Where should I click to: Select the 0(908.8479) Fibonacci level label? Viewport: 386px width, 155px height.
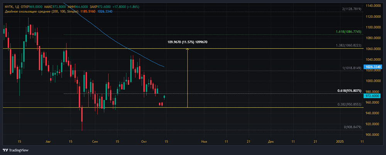coord(352,127)
